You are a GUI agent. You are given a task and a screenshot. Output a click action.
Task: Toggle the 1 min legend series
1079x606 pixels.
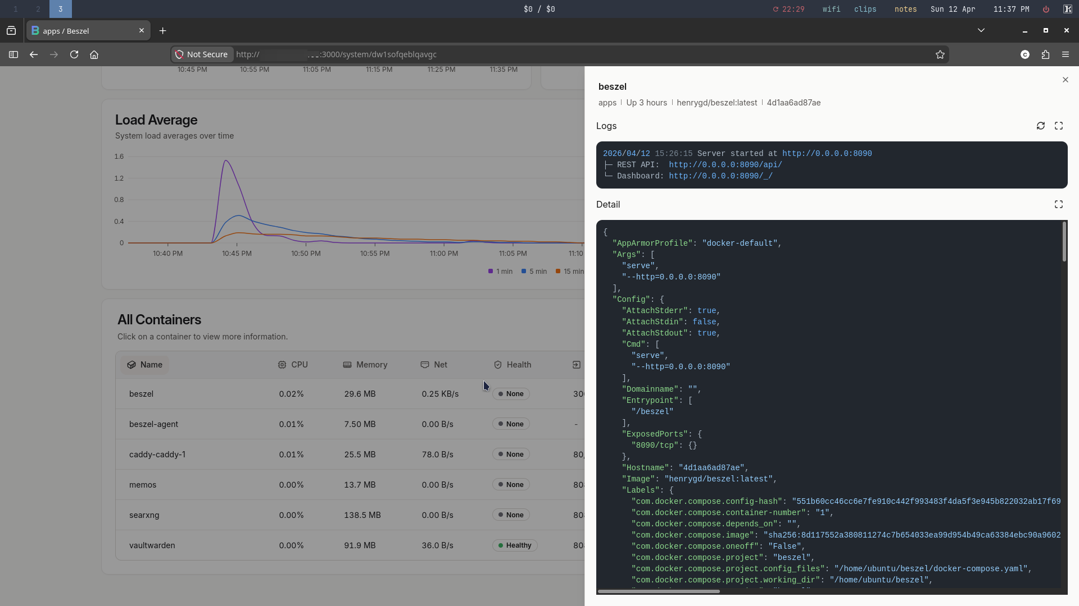500,272
